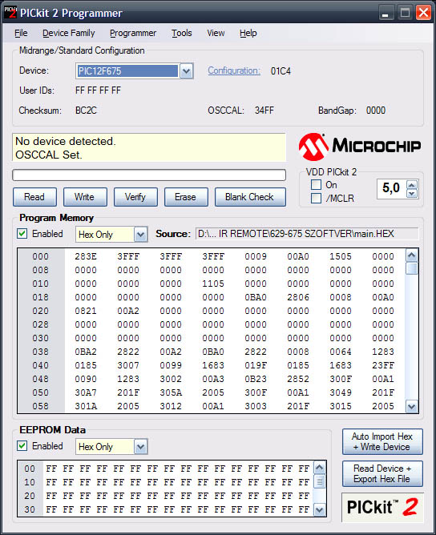Click EEPROM row address 20
This screenshot has width=436, height=535.
[x=30, y=496]
